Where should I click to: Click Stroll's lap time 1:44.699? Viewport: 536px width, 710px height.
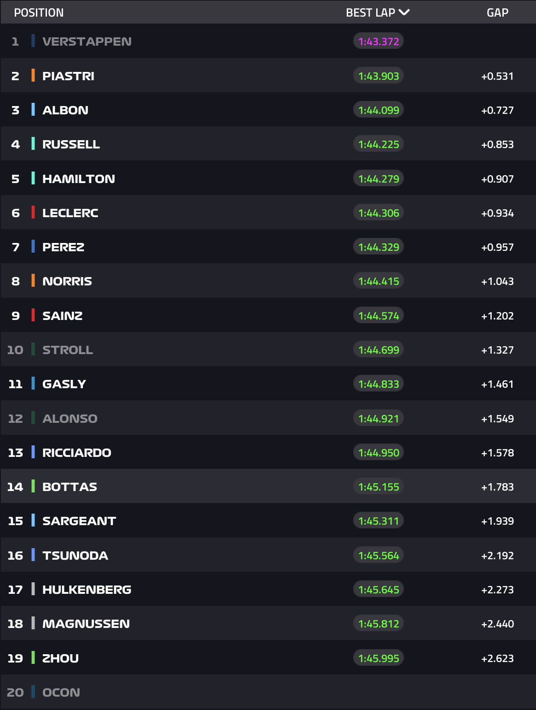coord(379,350)
